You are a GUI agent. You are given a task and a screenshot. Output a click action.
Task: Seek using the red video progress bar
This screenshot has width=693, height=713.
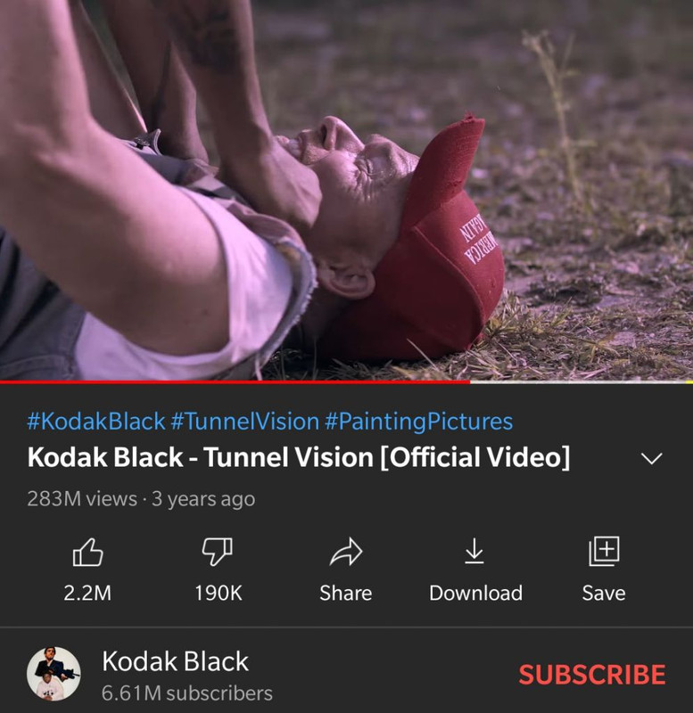pos(346,382)
